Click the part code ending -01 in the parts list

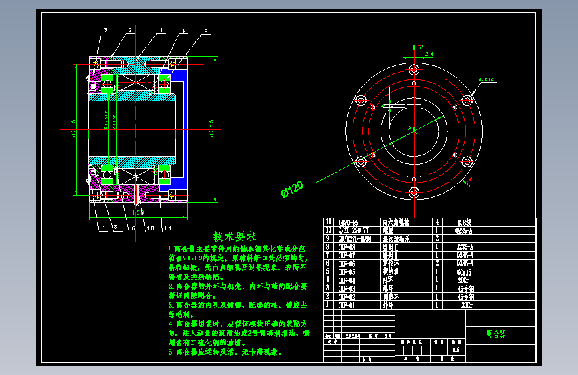(x=347, y=305)
